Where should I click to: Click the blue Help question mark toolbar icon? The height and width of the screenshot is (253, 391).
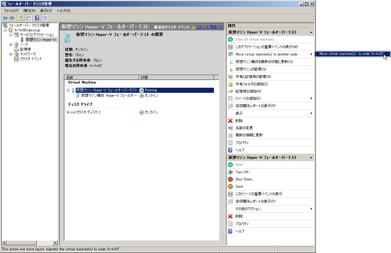coord(37,18)
